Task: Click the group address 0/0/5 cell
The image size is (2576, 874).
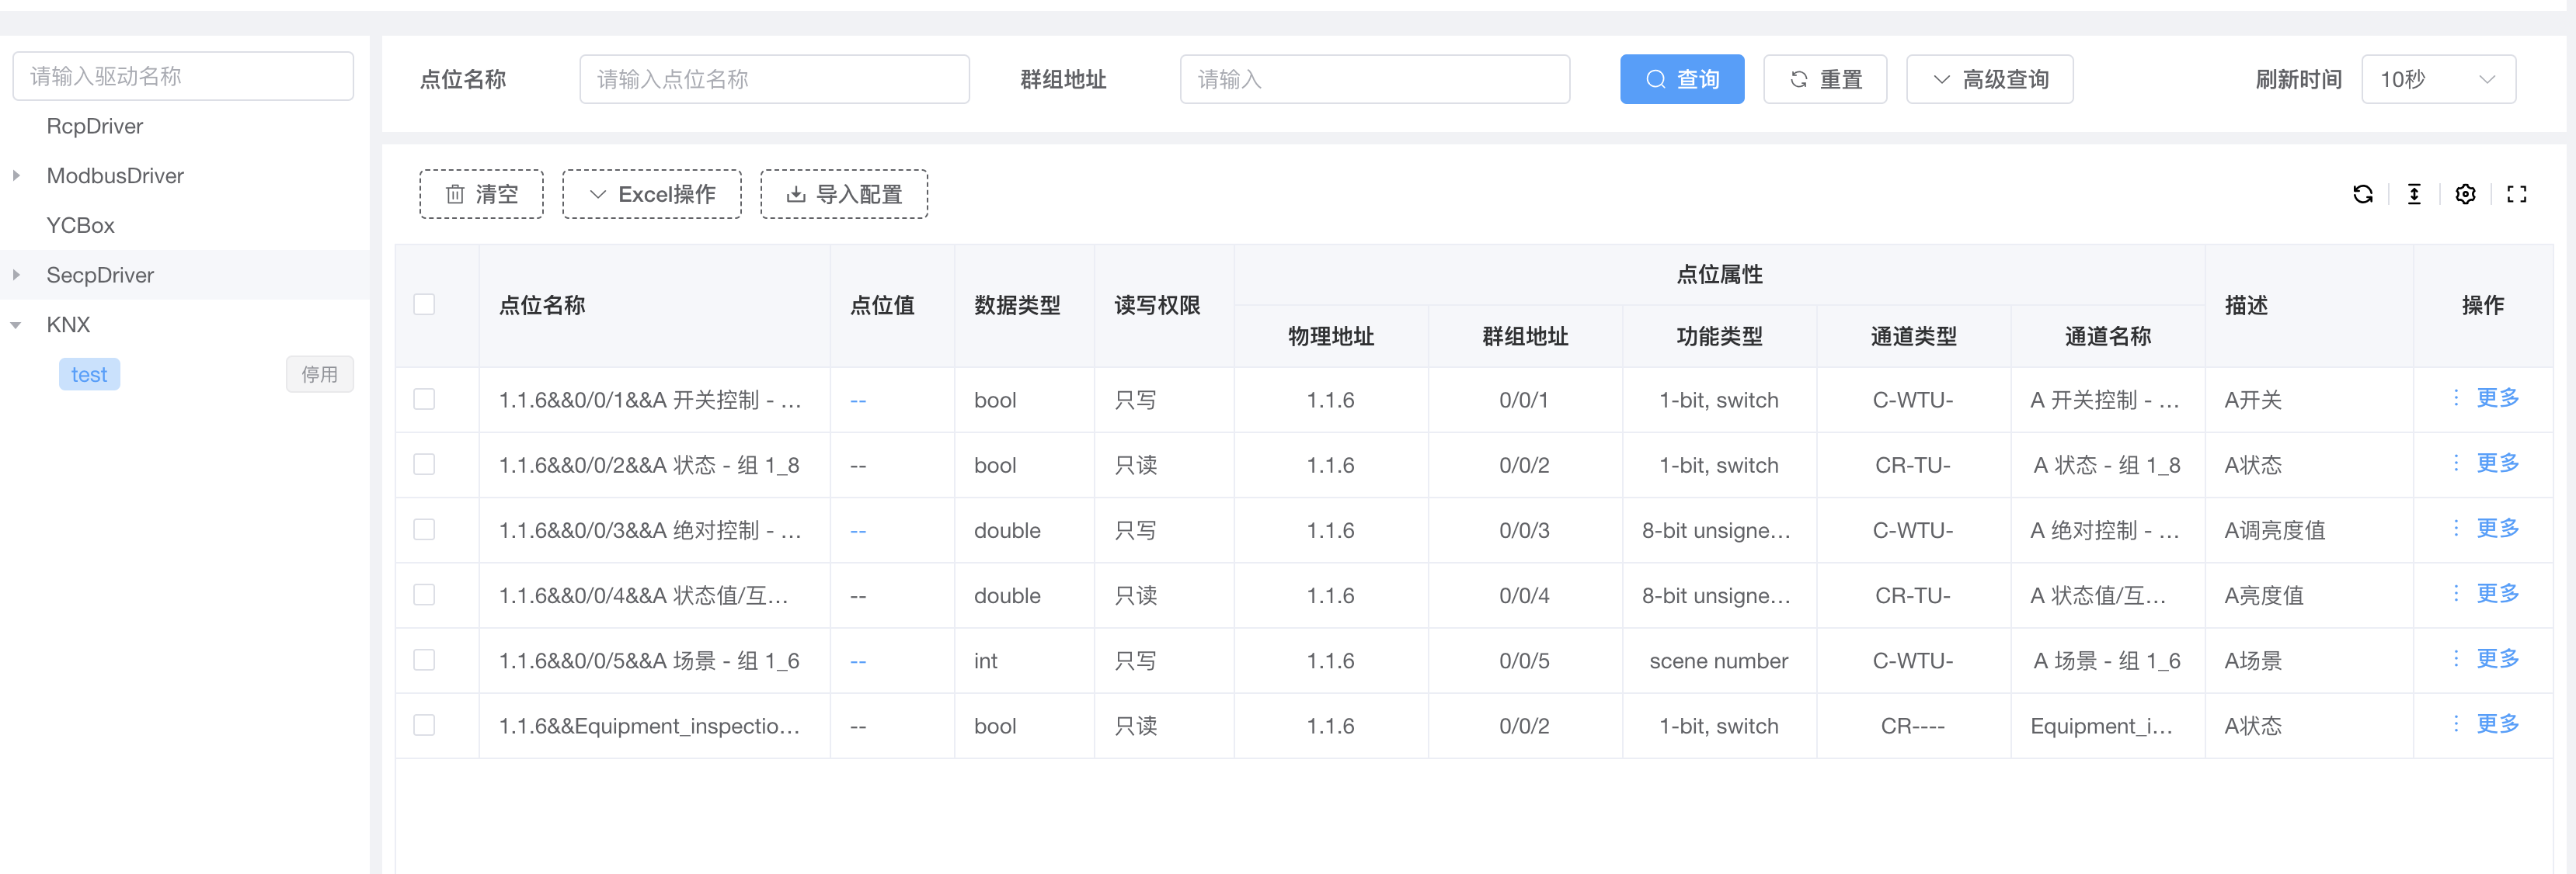Action: (1524, 661)
